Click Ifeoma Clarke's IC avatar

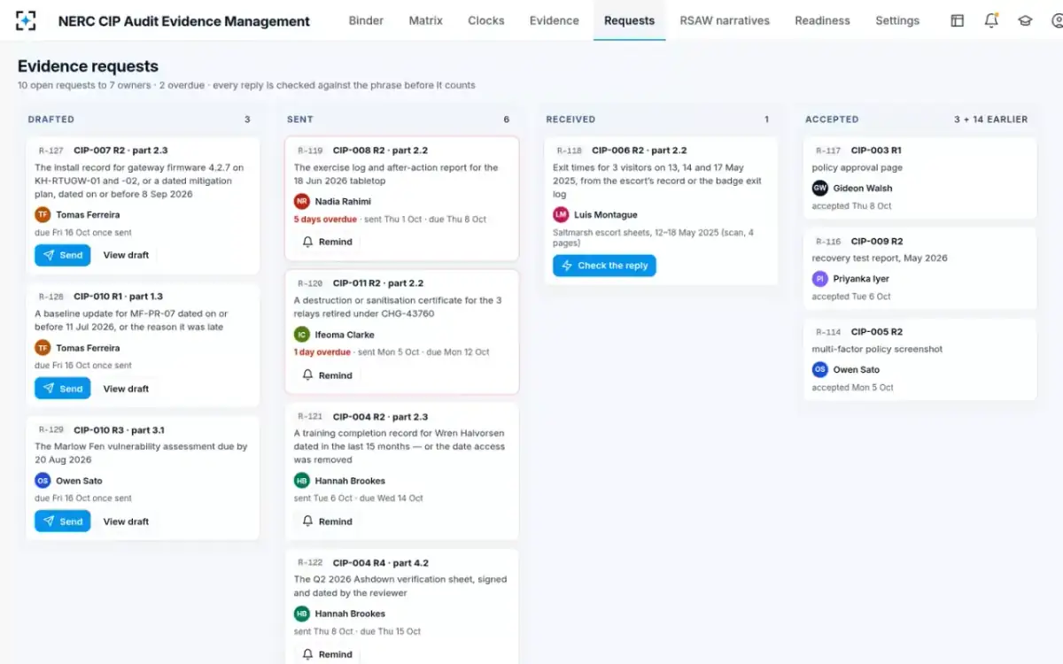tap(302, 335)
